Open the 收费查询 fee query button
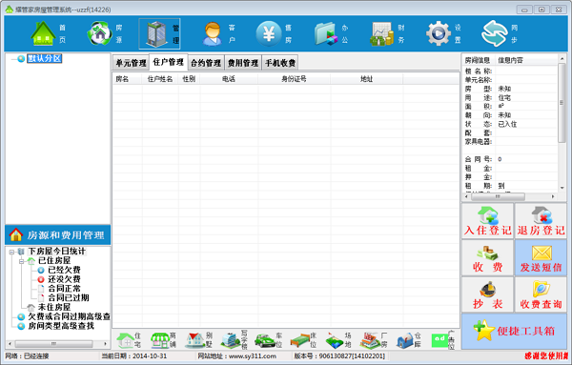The width and height of the screenshot is (572, 365). (x=541, y=294)
